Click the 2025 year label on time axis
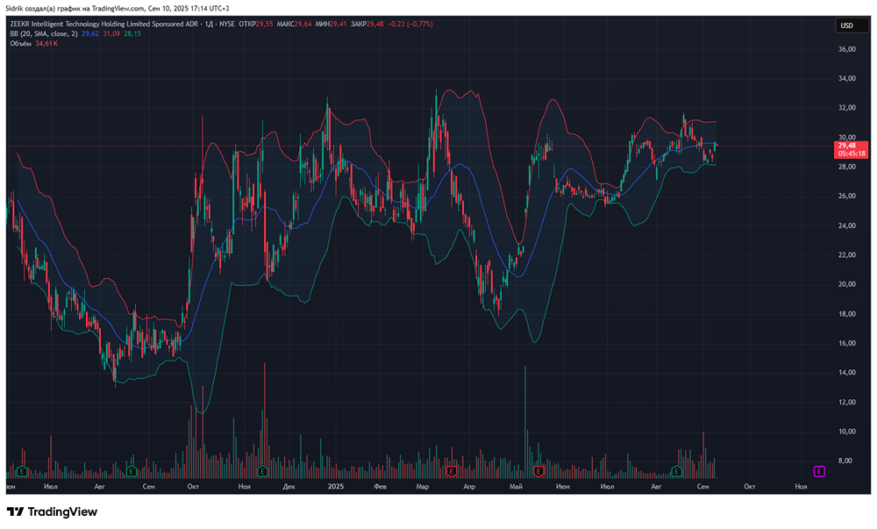 pyautogui.click(x=336, y=487)
